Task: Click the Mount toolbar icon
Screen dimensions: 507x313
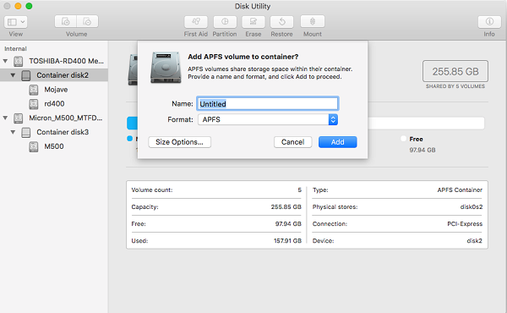Action: 313,22
